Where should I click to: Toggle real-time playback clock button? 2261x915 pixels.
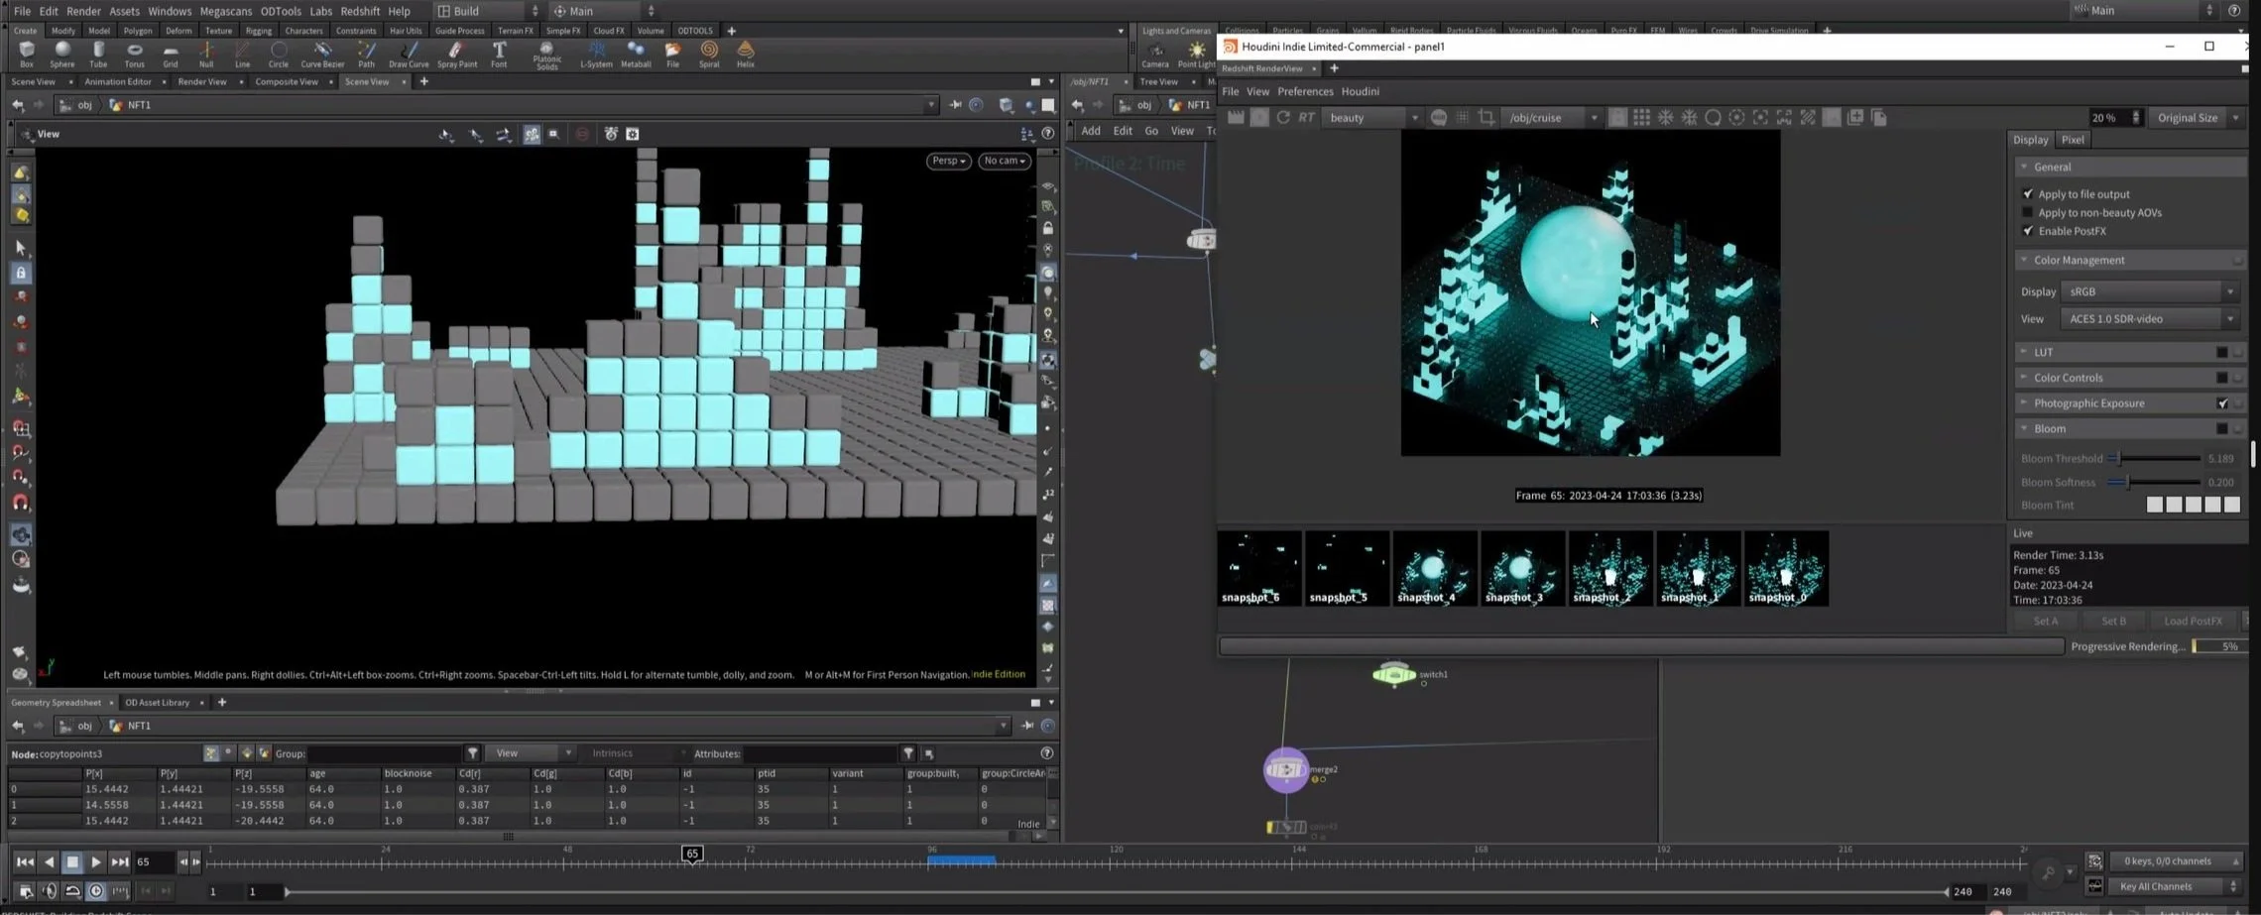tap(96, 891)
